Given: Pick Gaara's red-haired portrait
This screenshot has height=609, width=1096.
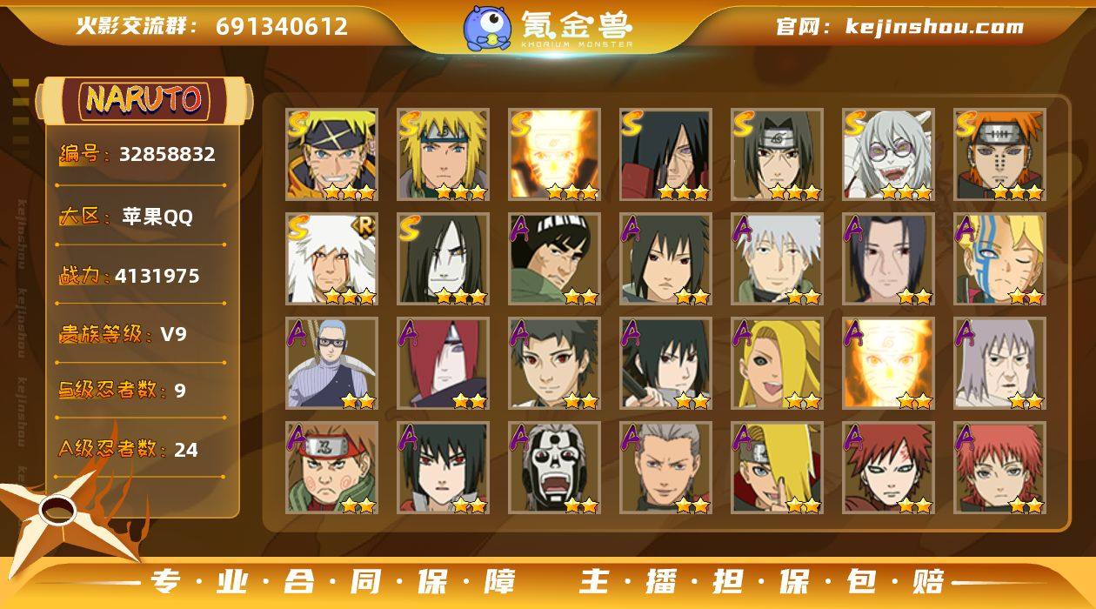Looking at the screenshot, I should (x=889, y=468).
